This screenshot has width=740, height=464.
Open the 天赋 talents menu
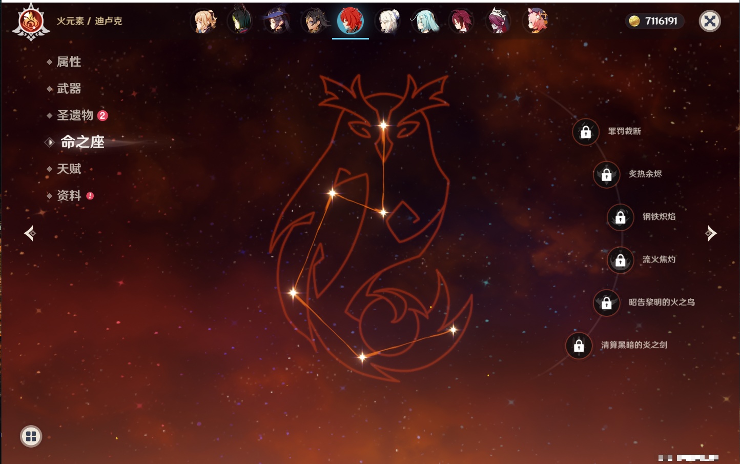pyautogui.click(x=69, y=169)
